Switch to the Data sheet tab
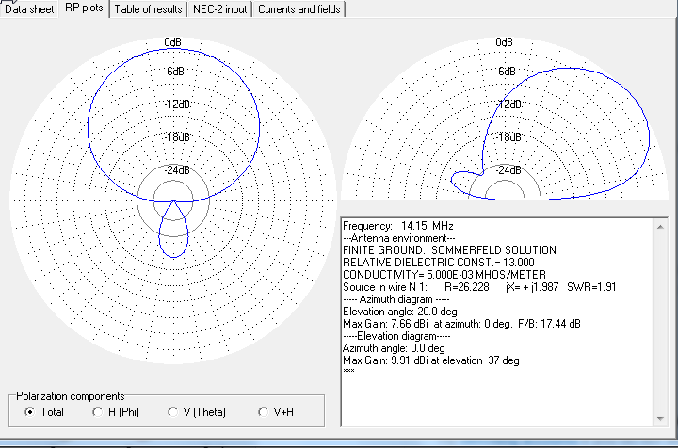The image size is (678, 448). 29,9
